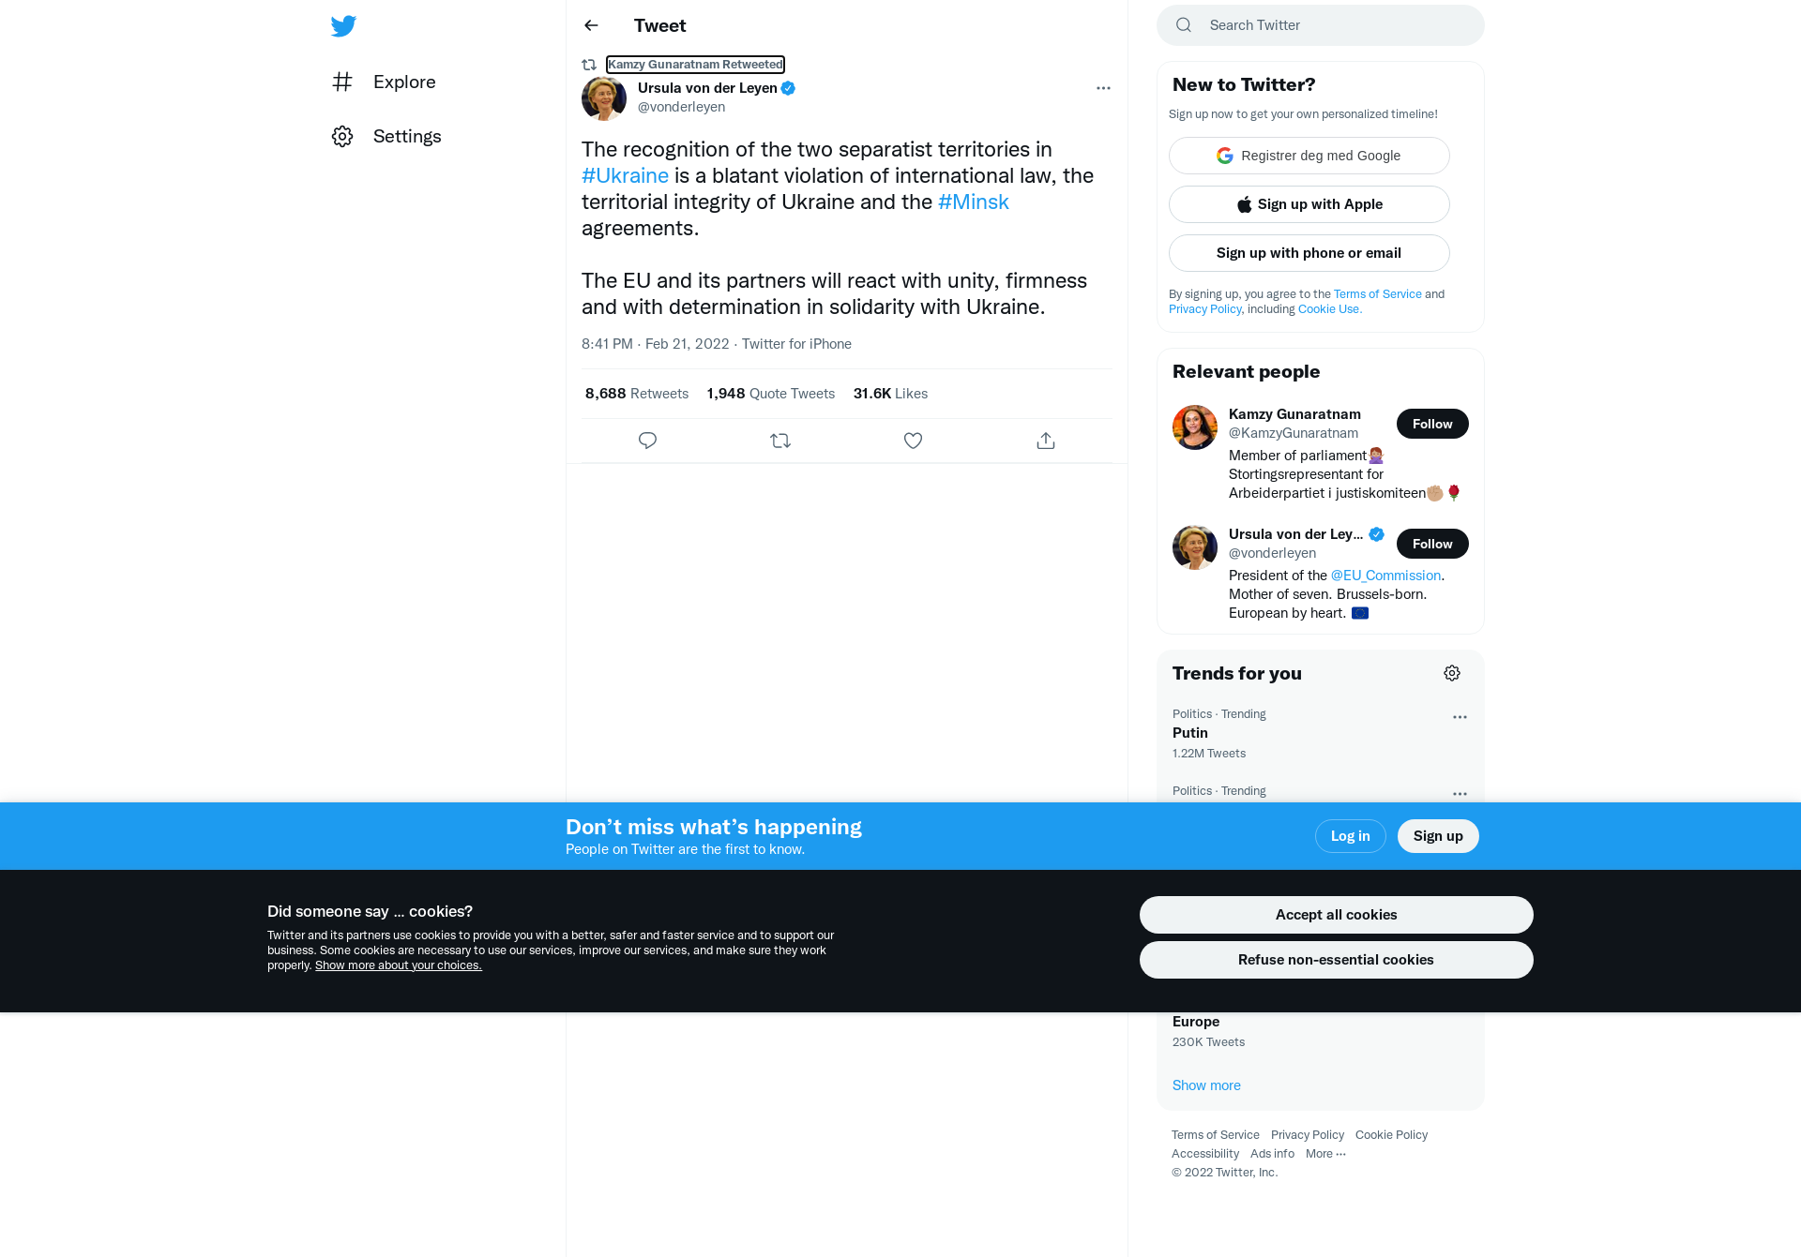Accept all cookies
Viewport: 1801px width, 1257px height.
click(x=1336, y=915)
